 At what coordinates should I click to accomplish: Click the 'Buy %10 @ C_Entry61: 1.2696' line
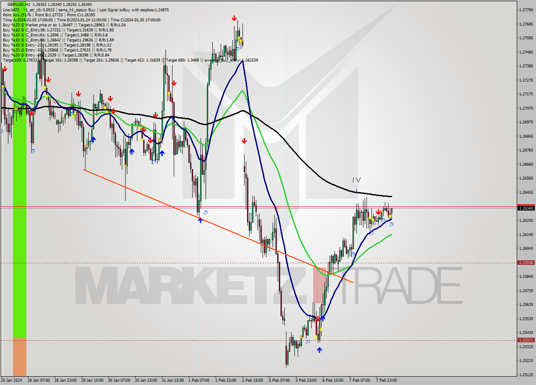(x=56, y=35)
